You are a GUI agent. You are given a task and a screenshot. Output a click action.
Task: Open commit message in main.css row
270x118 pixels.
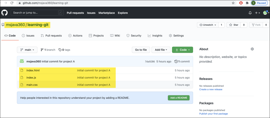click(x=94, y=85)
